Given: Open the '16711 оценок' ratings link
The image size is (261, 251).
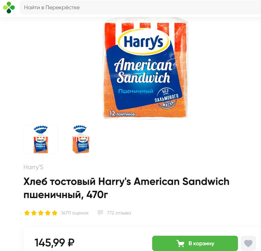Looking at the screenshot, I should 75,213.
